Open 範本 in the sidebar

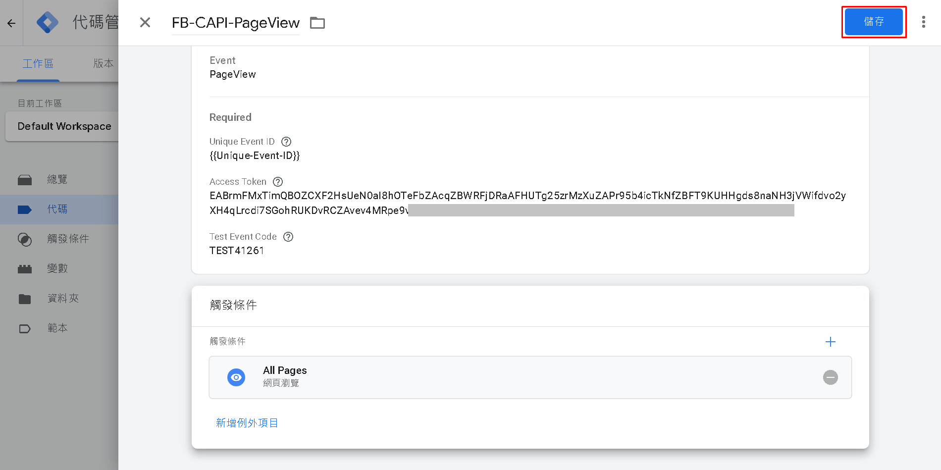pos(59,328)
